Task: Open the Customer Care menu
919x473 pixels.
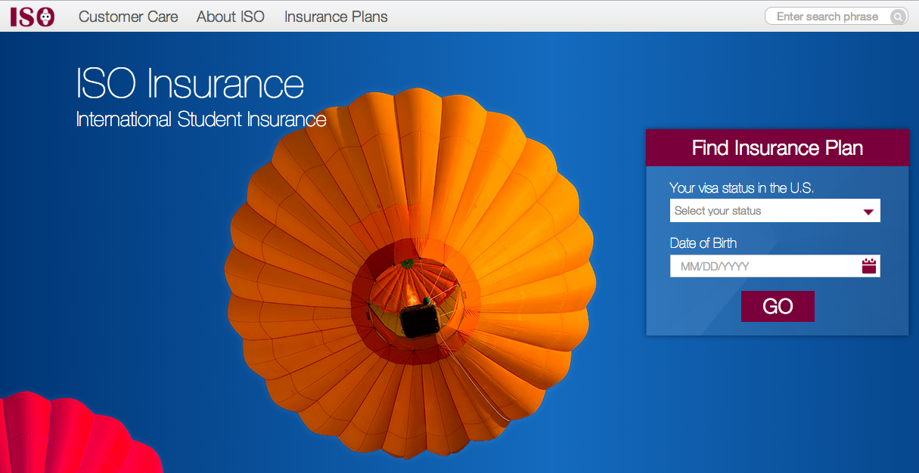Action: tap(129, 17)
